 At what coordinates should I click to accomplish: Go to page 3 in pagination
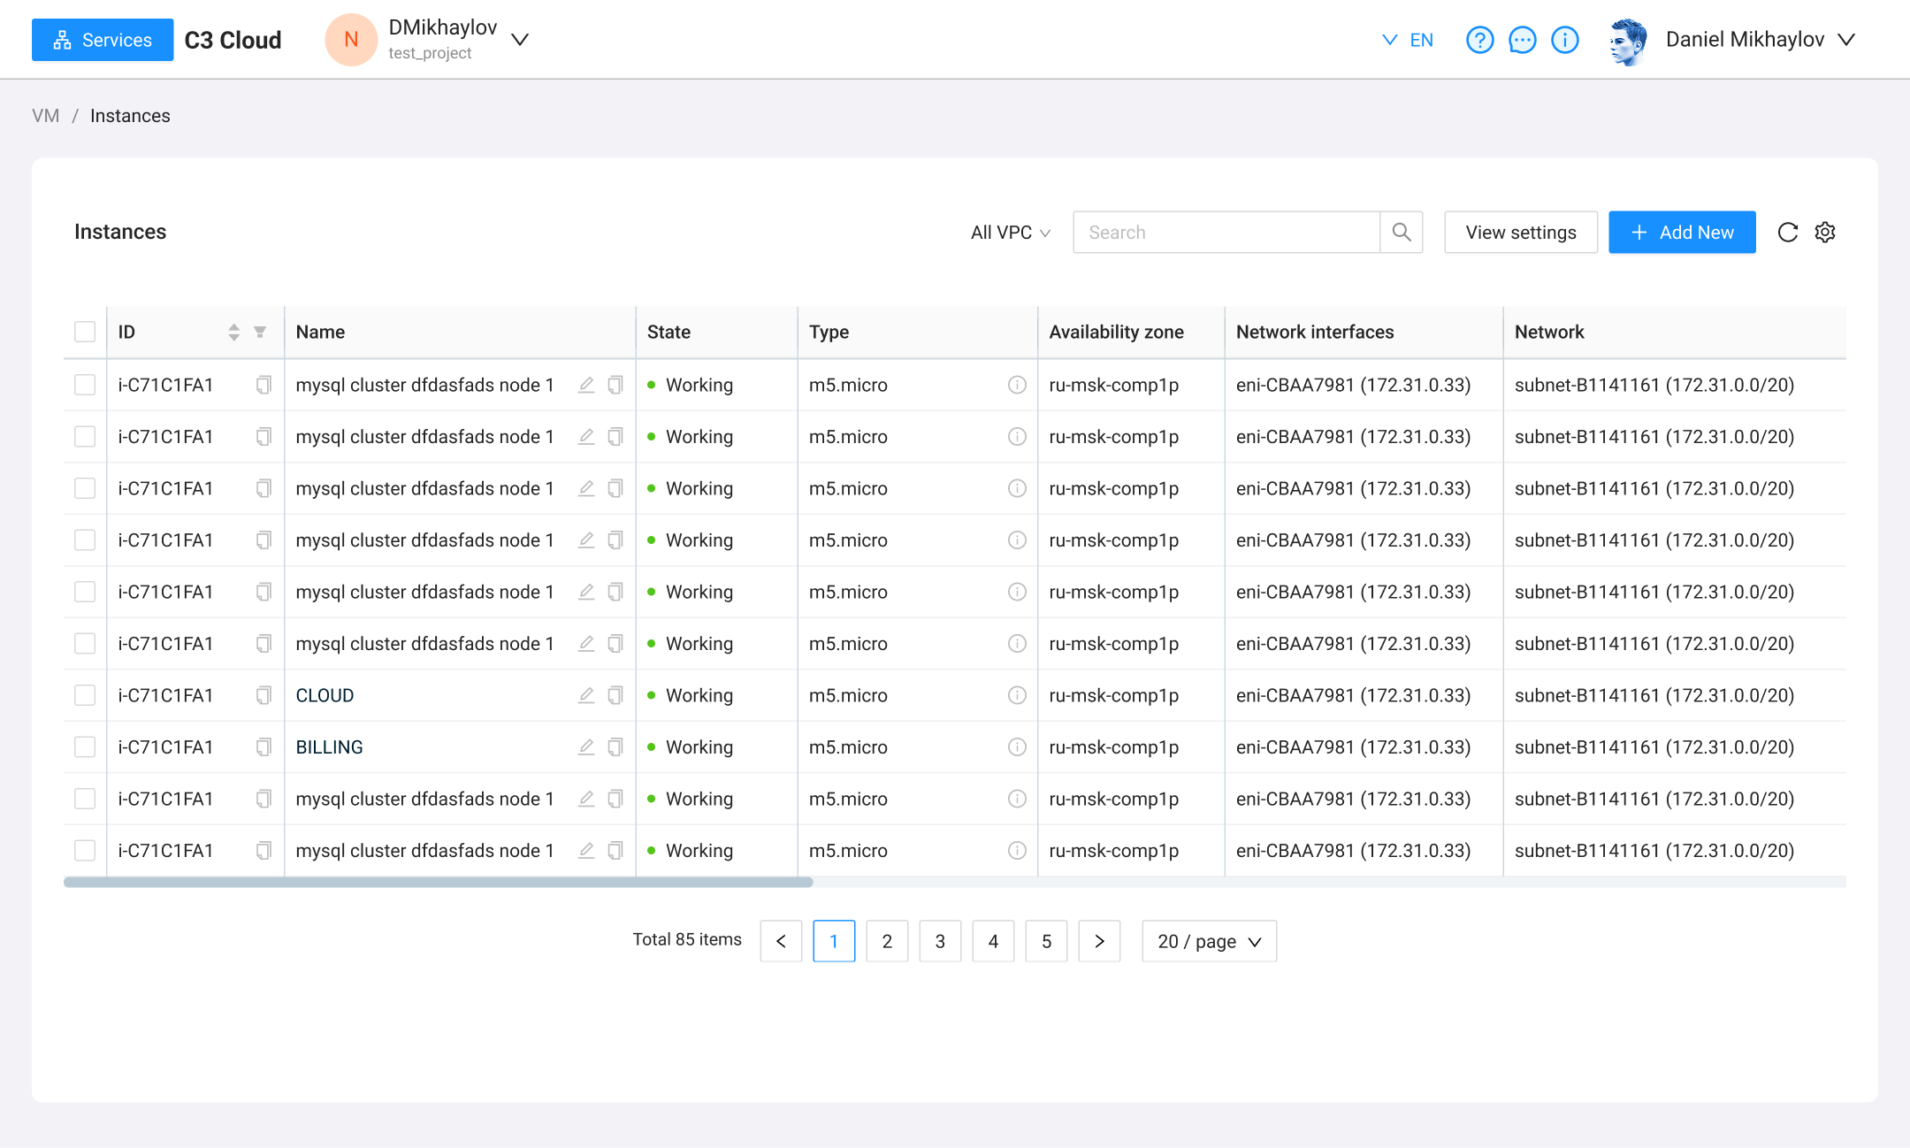click(x=939, y=941)
